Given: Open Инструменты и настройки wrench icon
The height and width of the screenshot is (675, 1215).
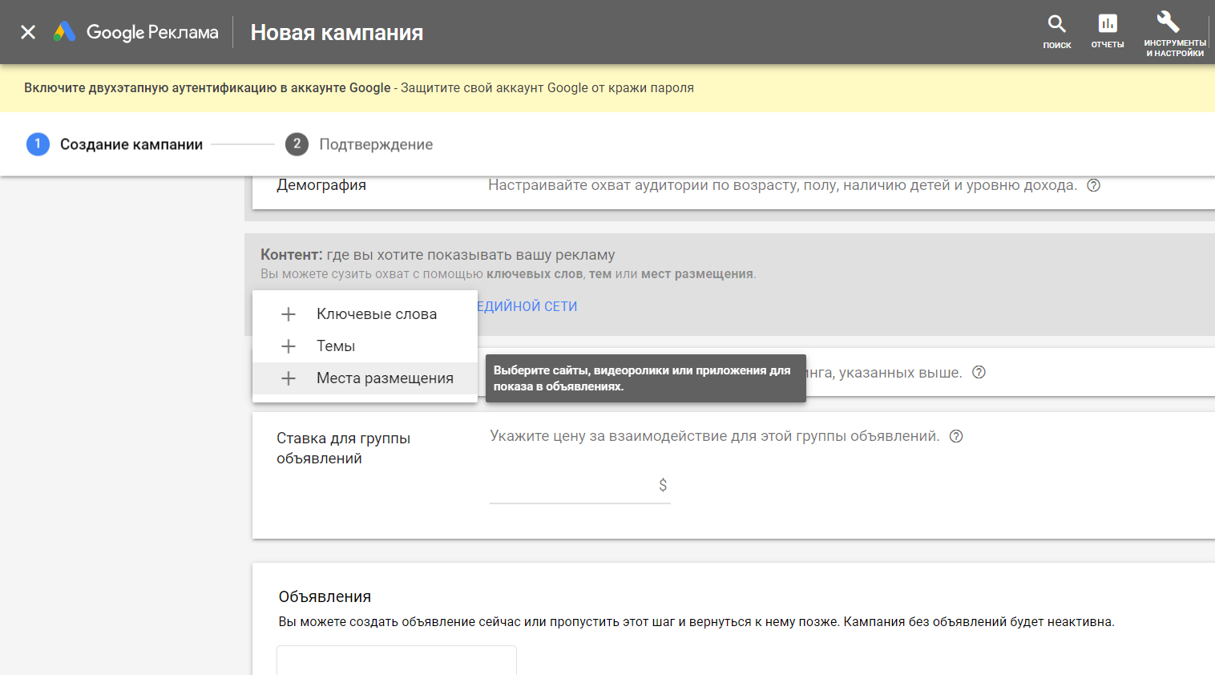Looking at the screenshot, I should pos(1173,32).
